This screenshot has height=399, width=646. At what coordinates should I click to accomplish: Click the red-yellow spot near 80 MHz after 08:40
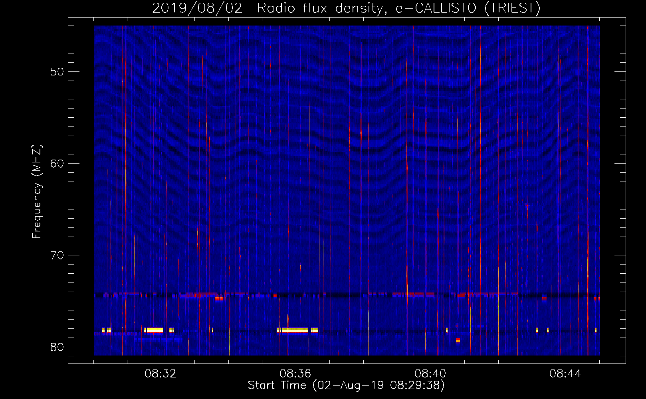[458, 340]
